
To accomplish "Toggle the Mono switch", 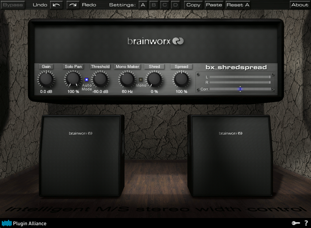I will pos(141,80).
